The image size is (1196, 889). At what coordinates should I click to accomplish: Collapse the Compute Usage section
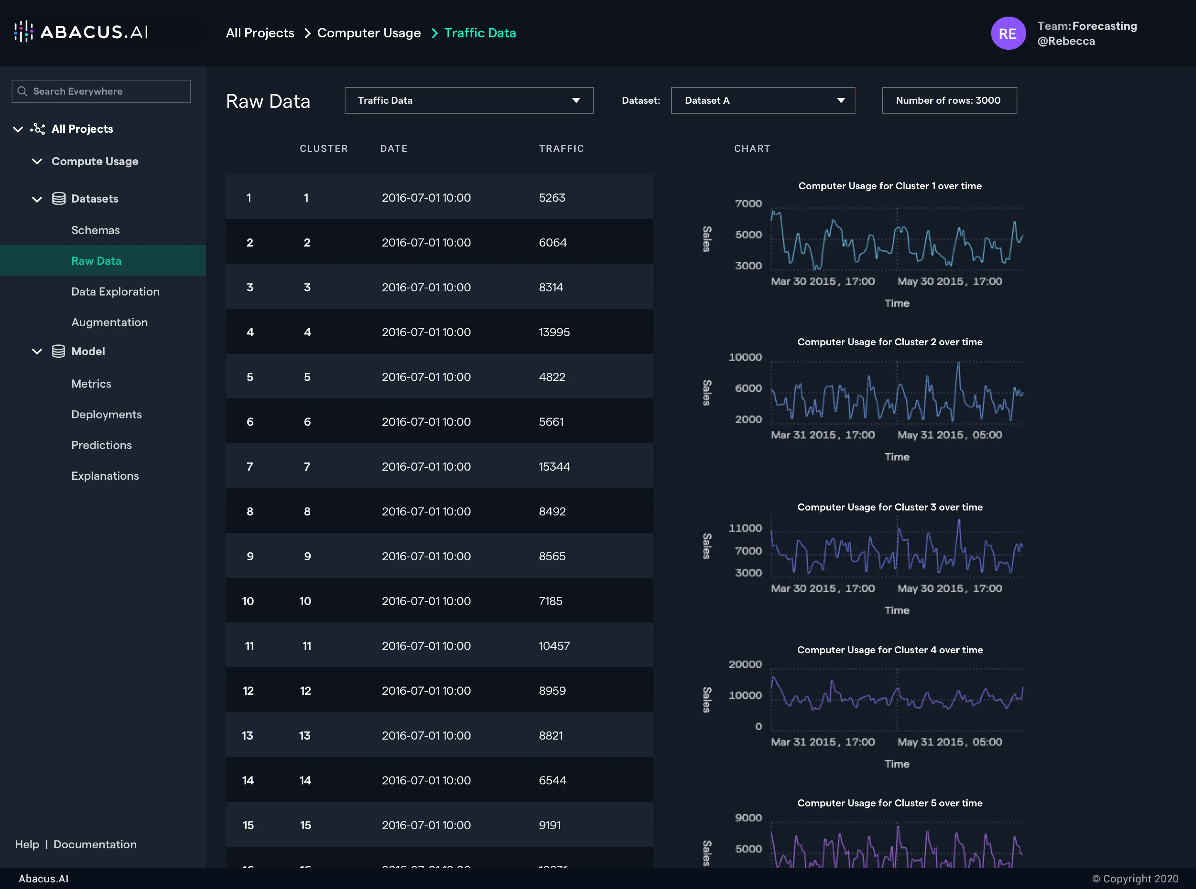tap(37, 161)
